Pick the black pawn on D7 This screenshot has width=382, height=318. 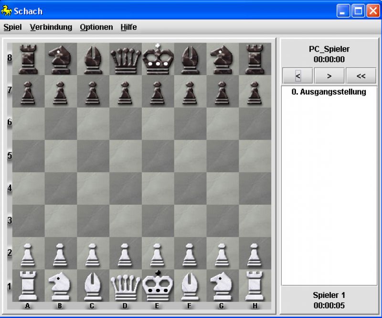[125, 93]
